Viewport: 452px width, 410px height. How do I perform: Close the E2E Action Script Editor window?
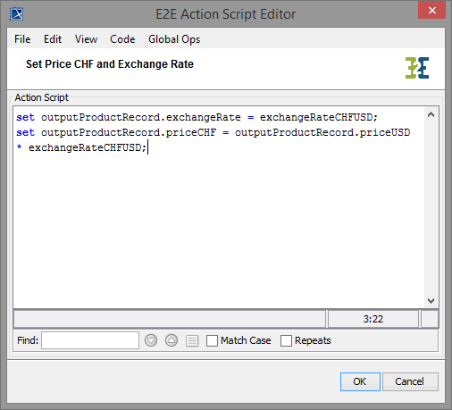pos(431,11)
